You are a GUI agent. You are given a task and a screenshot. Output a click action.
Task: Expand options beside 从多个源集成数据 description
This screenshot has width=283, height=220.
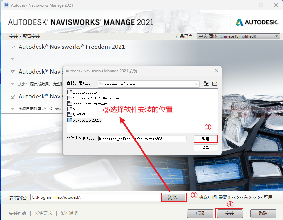pyautogui.click(x=13, y=84)
